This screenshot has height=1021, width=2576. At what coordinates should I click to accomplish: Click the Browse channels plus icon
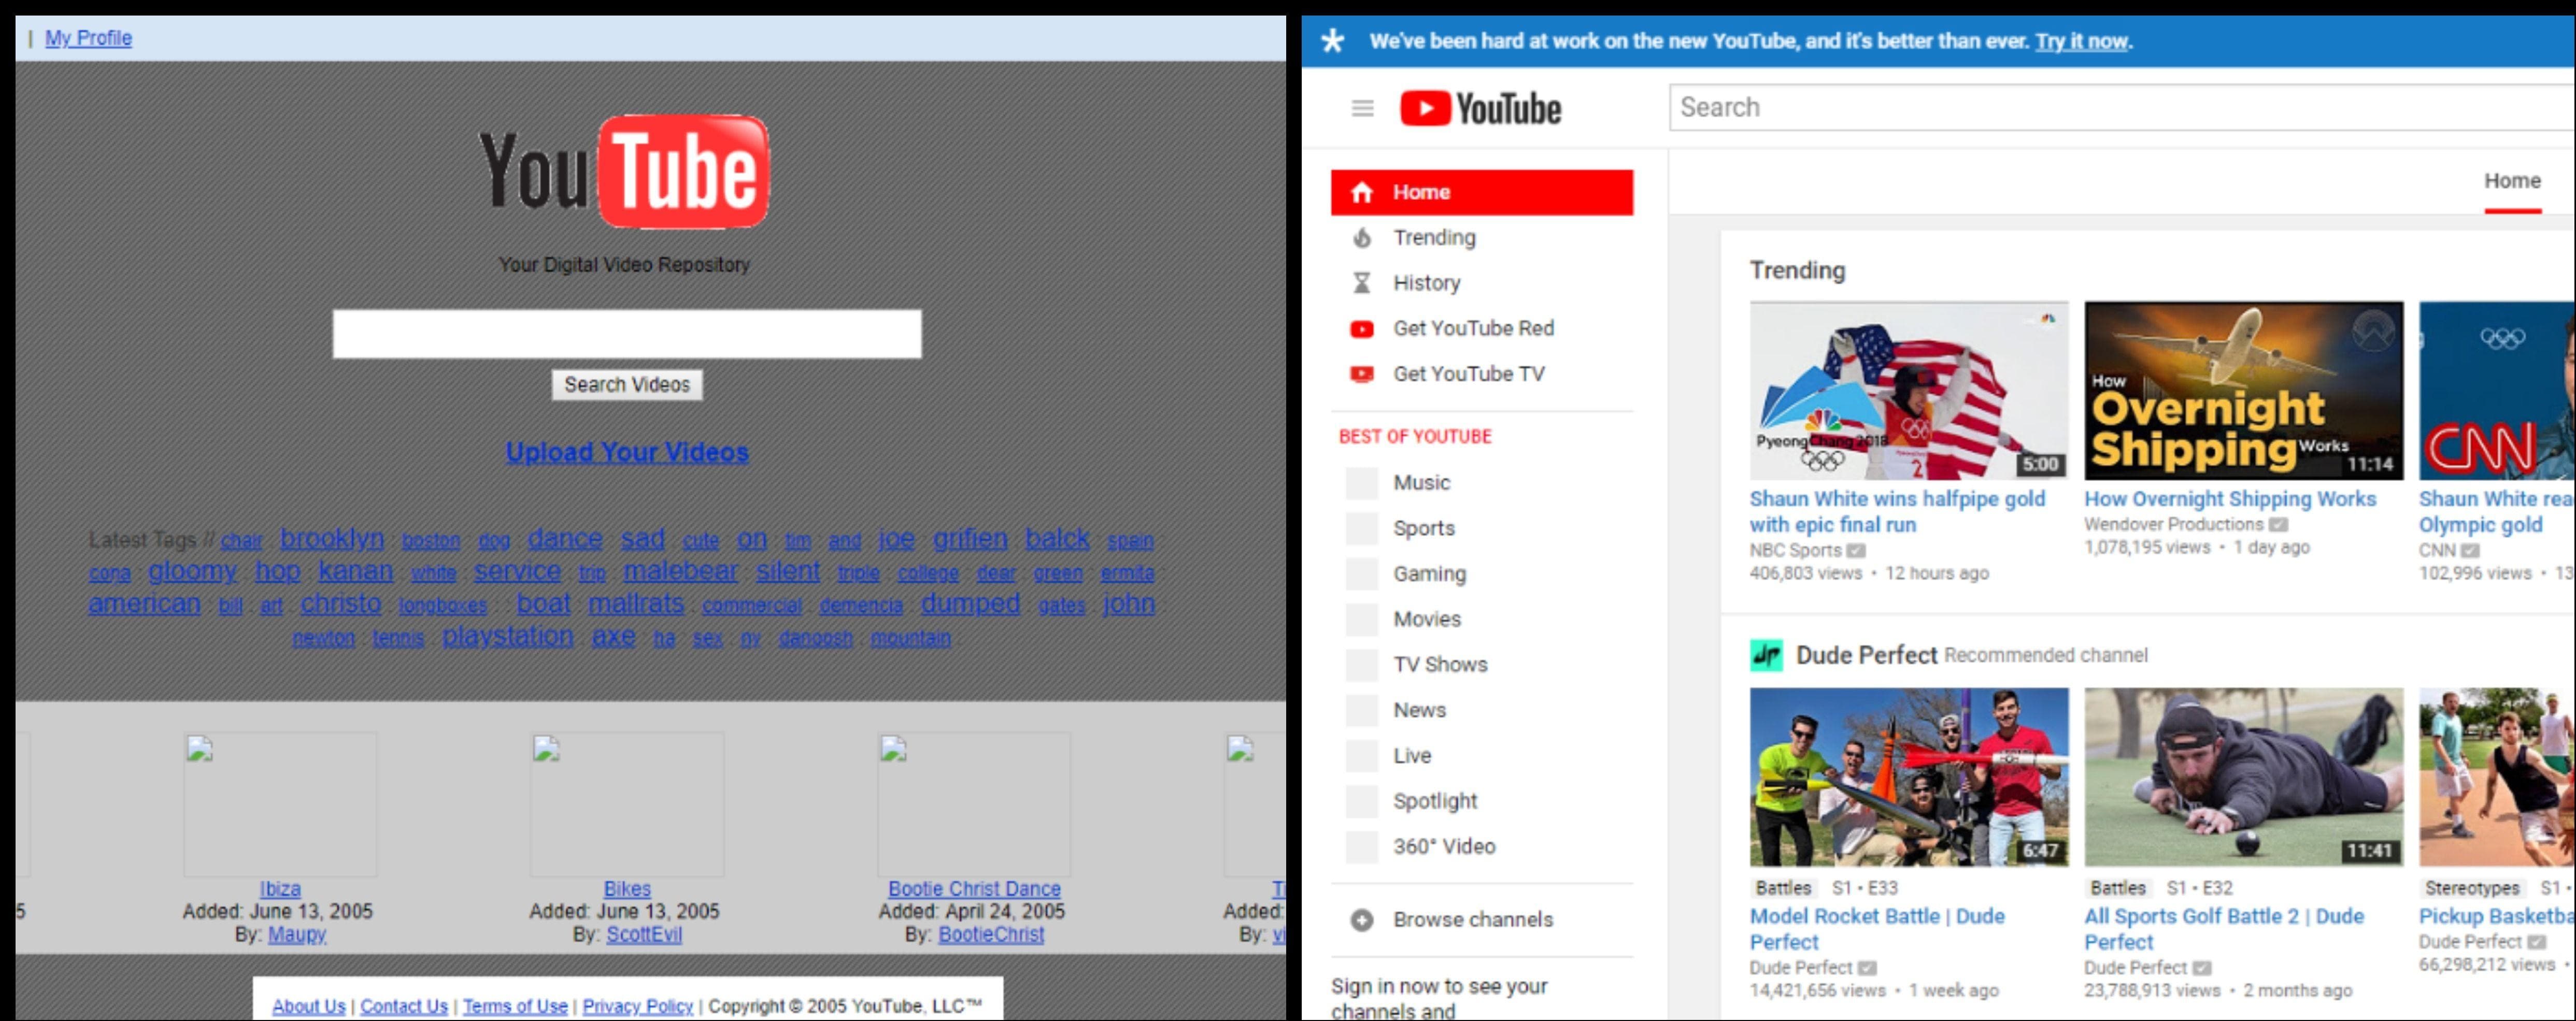coord(1362,919)
